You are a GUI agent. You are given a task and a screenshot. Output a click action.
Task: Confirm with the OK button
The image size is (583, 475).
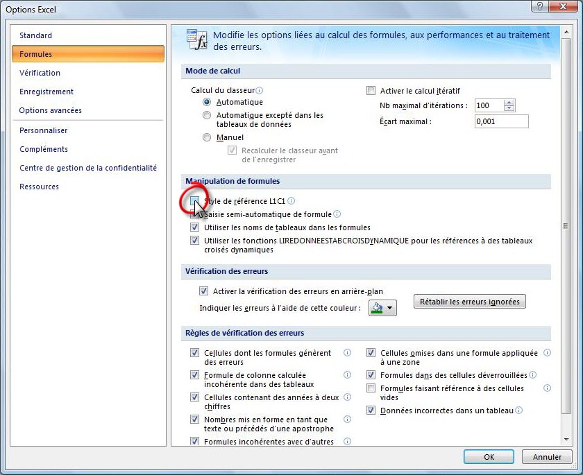pos(489,457)
